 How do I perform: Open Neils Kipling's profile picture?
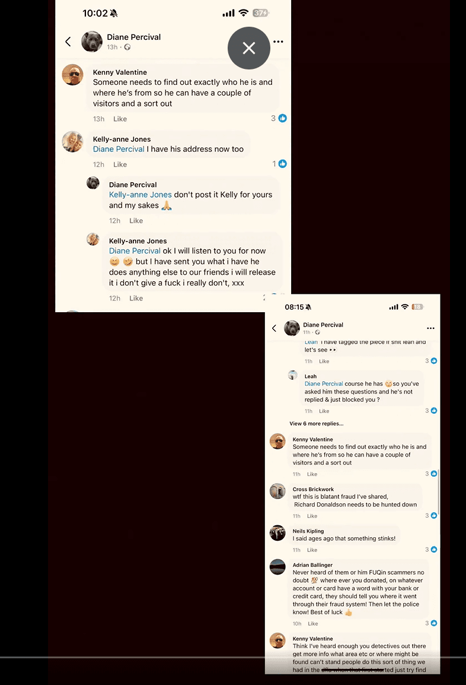coord(277,533)
